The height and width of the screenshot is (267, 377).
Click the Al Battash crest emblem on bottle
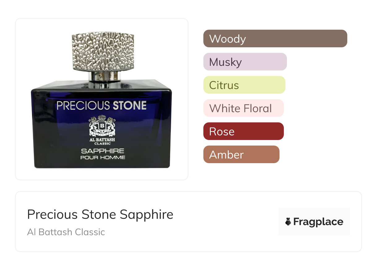[102, 126]
